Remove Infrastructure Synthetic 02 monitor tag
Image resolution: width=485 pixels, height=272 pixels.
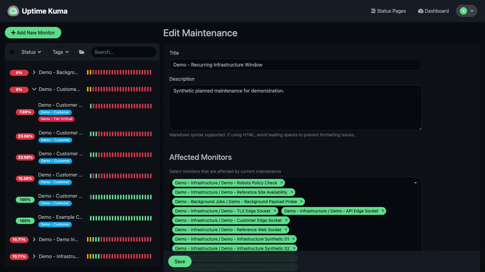coord(294,248)
